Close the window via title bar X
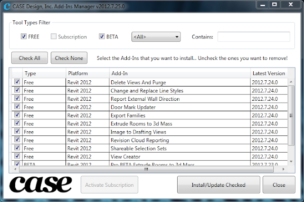 tap(291, 5)
